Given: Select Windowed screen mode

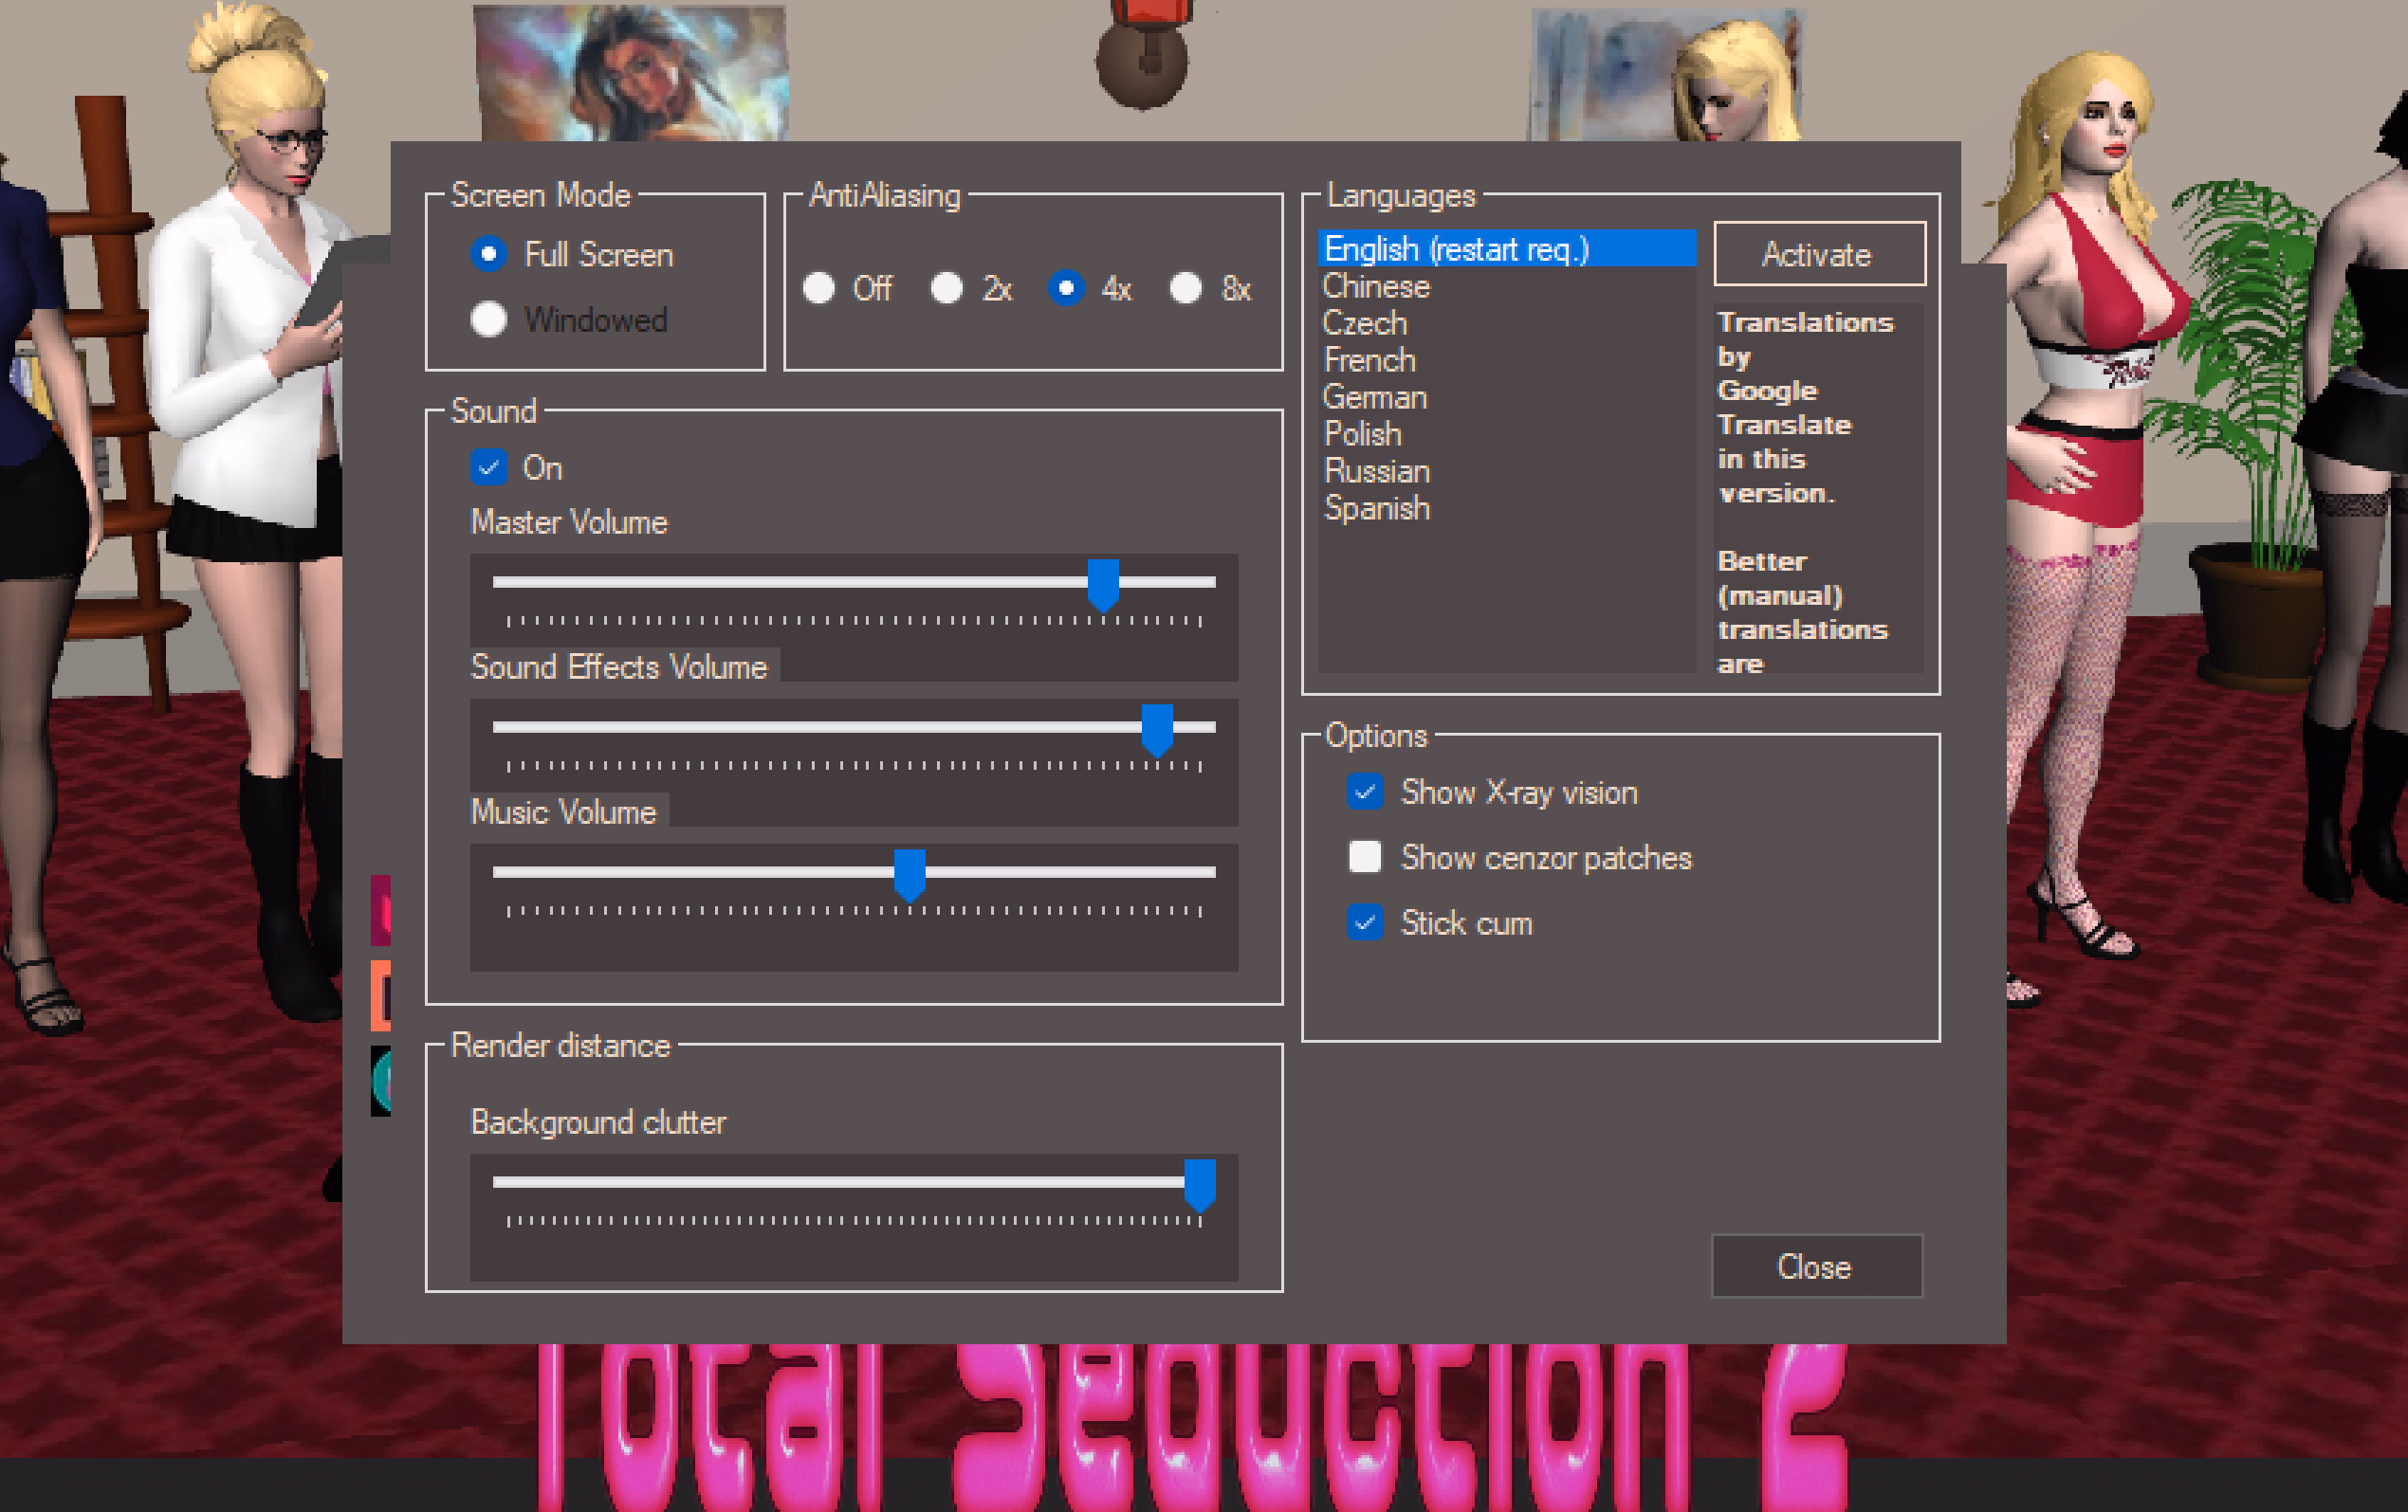Looking at the screenshot, I should [488, 319].
